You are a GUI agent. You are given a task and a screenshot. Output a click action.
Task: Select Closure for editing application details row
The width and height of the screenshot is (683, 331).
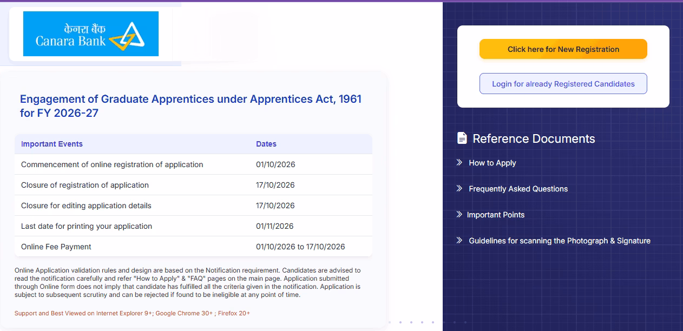(193, 206)
